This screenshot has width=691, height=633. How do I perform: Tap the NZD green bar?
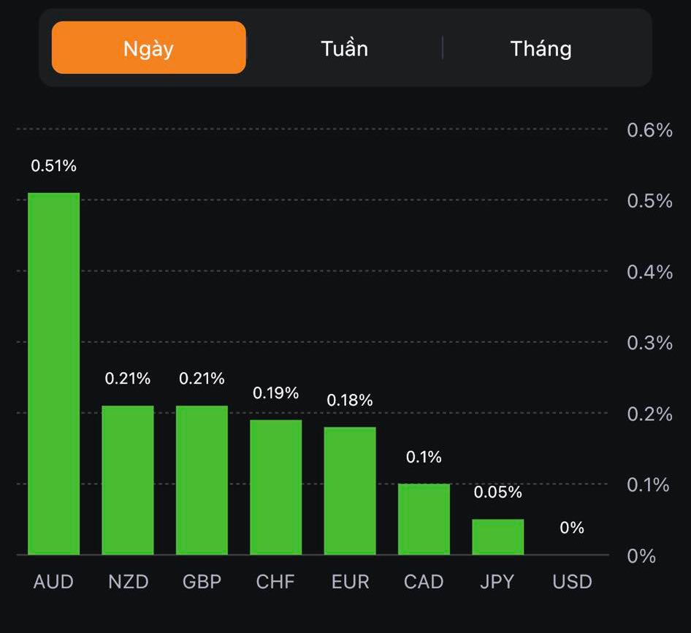[x=128, y=480]
